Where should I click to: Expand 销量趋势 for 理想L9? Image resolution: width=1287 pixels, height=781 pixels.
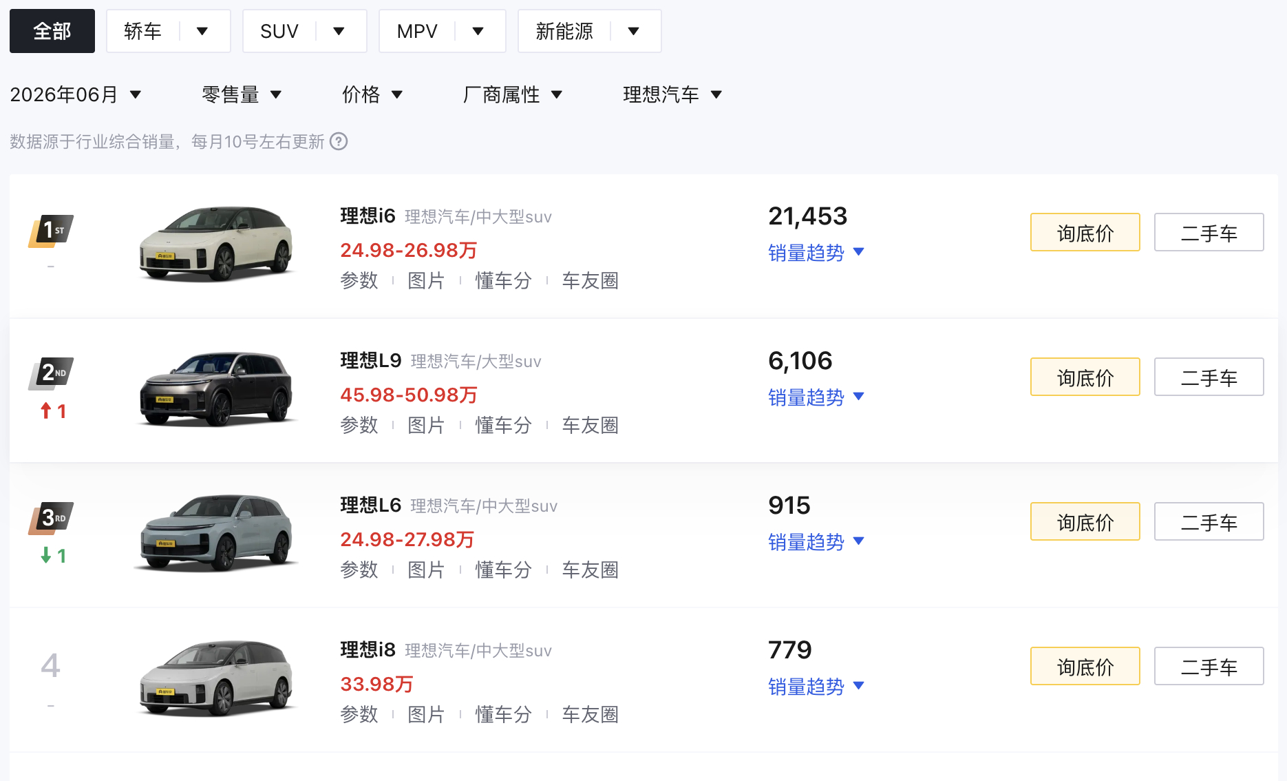(x=816, y=397)
